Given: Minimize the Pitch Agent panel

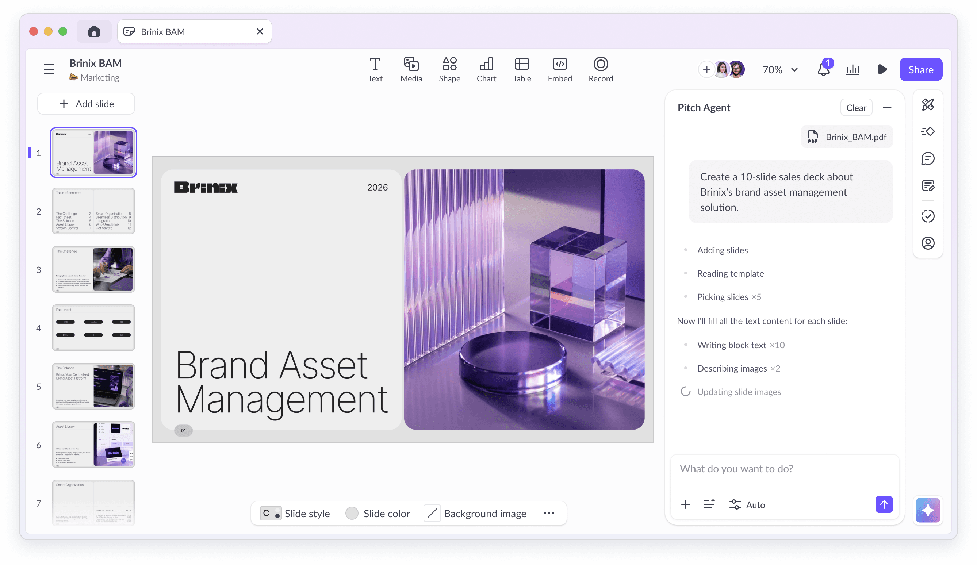Looking at the screenshot, I should 887,107.
